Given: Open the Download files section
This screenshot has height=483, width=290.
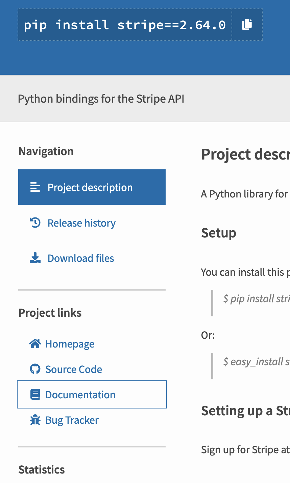Looking at the screenshot, I should tap(81, 258).
